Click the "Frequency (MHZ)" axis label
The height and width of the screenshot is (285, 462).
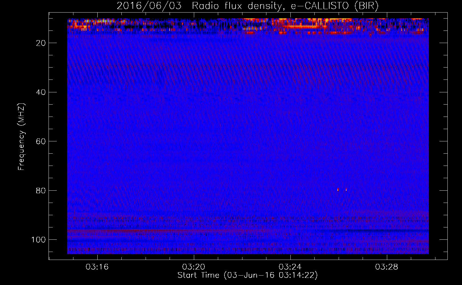(x=21, y=137)
